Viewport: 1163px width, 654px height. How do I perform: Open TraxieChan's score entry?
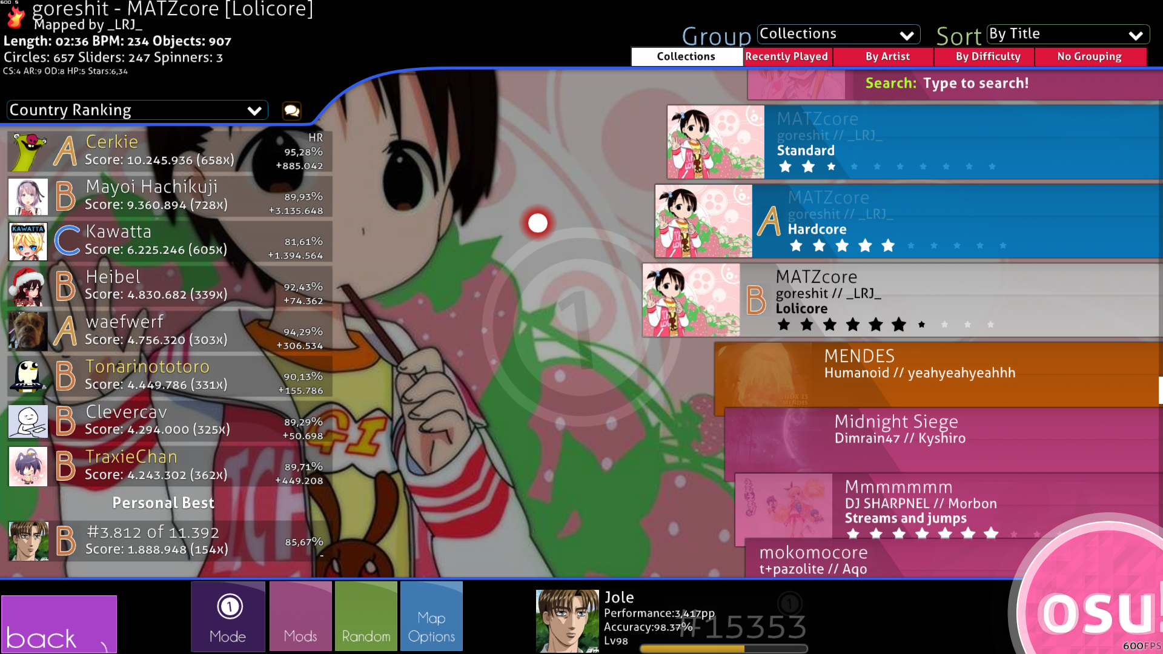(x=170, y=466)
